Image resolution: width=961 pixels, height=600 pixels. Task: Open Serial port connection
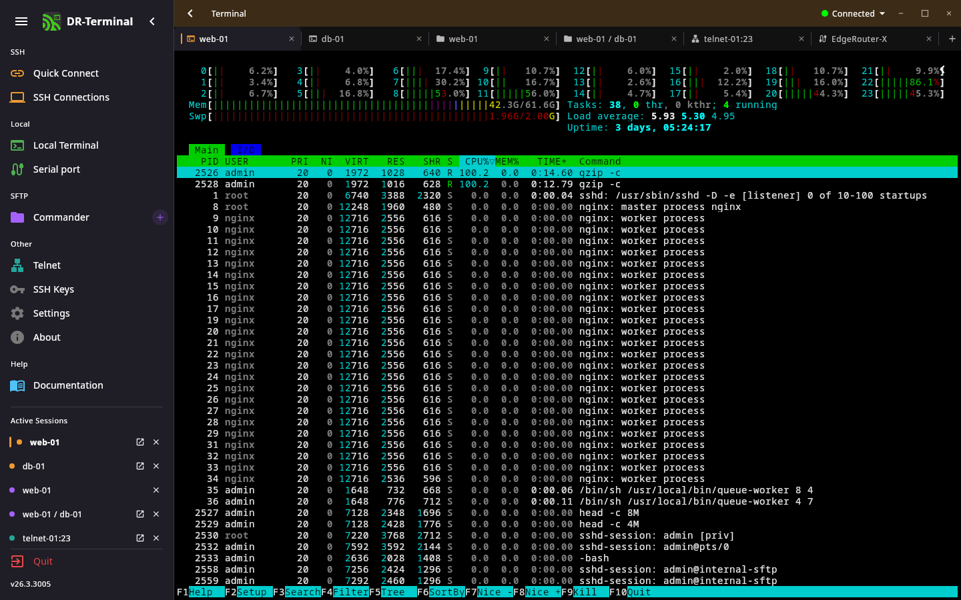pyautogui.click(x=87, y=169)
